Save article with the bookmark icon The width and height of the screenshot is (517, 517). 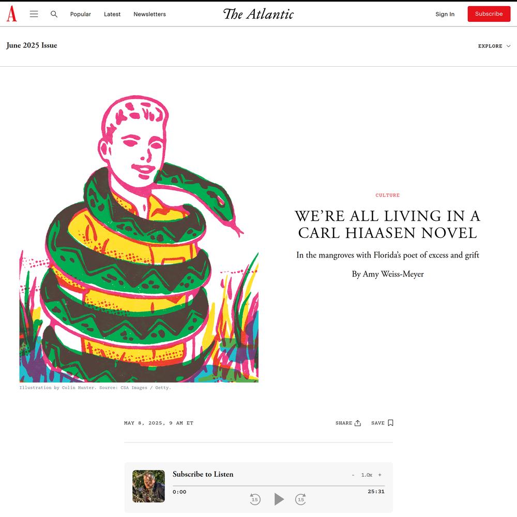click(390, 423)
